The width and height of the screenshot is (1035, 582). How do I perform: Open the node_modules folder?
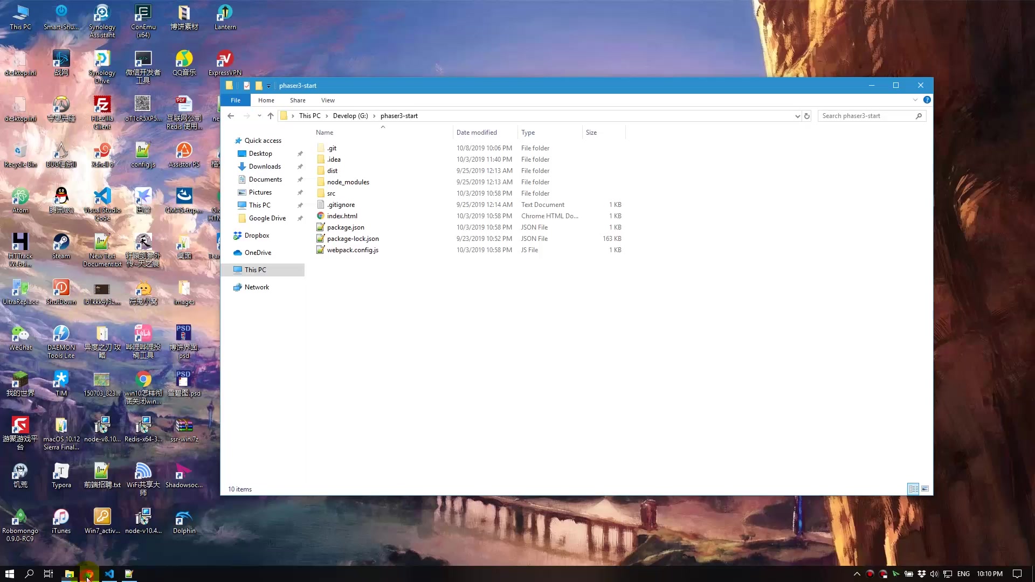(348, 182)
